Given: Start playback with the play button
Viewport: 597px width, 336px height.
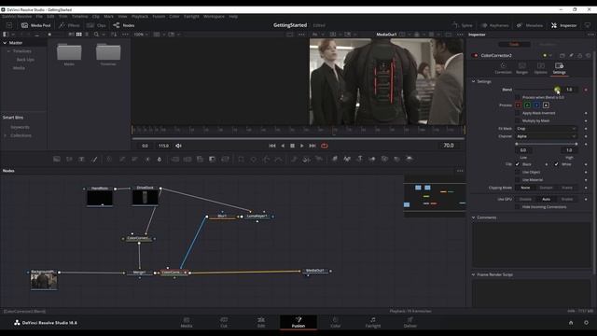Looking at the screenshot, I should click(x=302, y=146).
